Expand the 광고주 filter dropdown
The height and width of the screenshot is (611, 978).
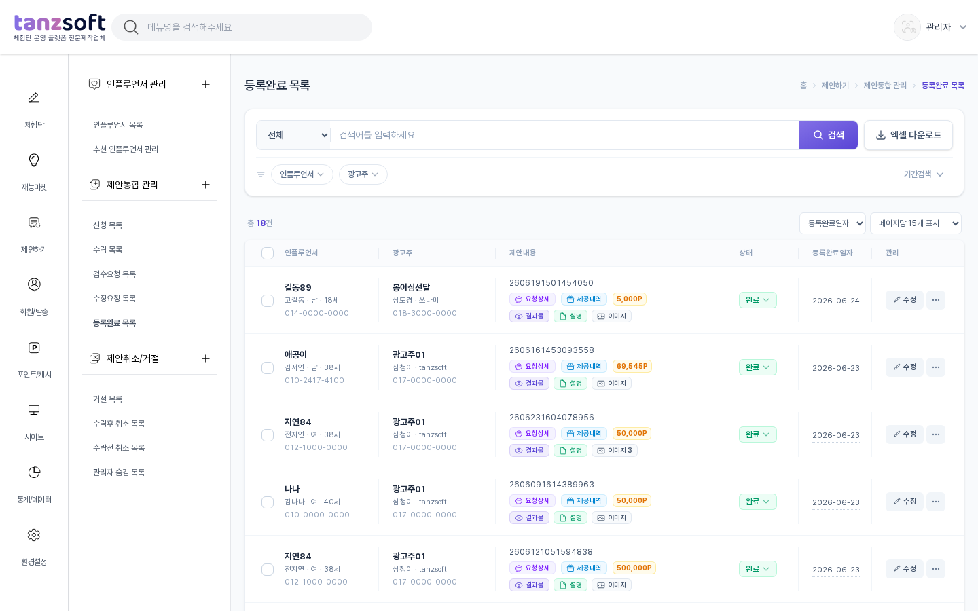pos(363,174)
